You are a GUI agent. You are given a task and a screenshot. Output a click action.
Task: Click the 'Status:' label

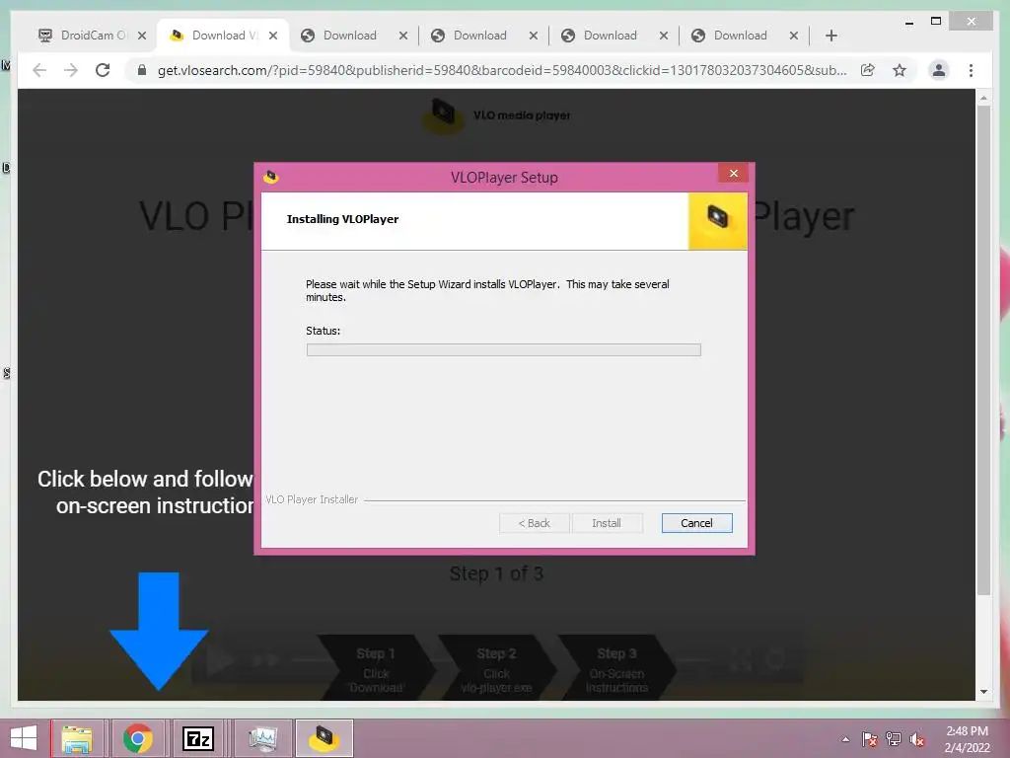tap(323, 331)
